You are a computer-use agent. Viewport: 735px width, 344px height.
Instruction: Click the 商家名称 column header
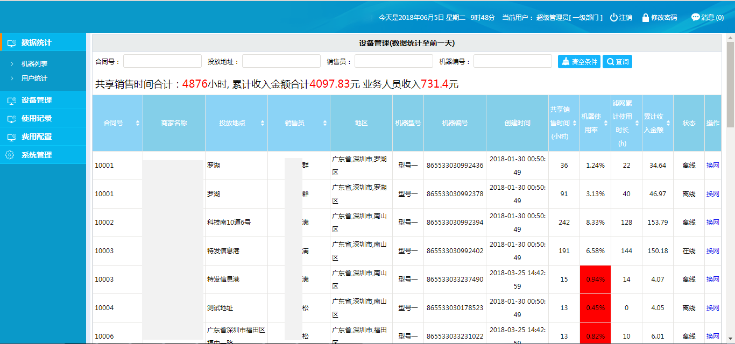pyautogui.click(x=174, y=123)
